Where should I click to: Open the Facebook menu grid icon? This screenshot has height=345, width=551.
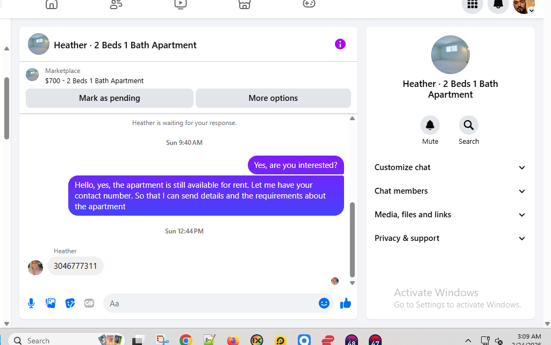(473, 4)
